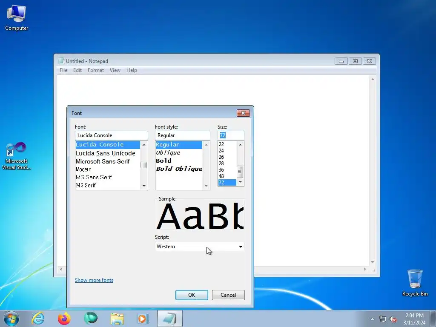
Task: Open the Format menu in Notepad
Action: [96, 70]
